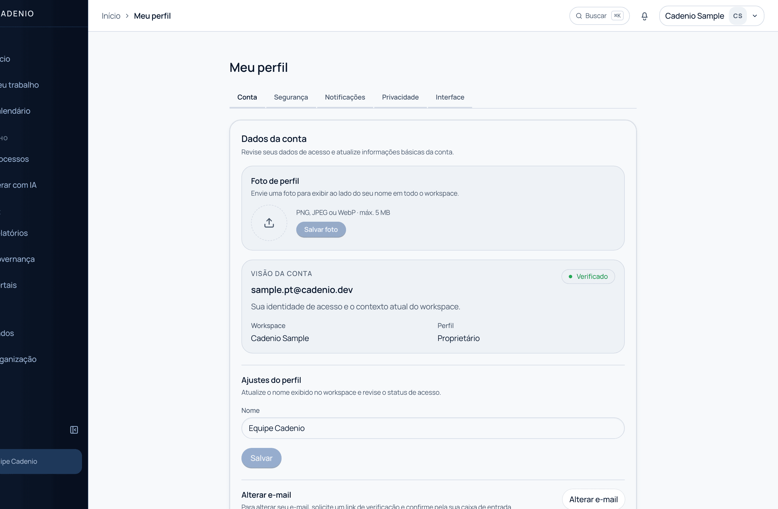Open the Buscar search box
This screenshot has height=509, width=778.
click(x=599, y=16)
